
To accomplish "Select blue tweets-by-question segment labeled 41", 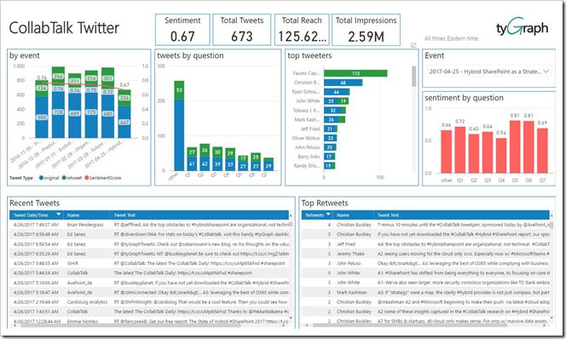I will coord(192,164).
